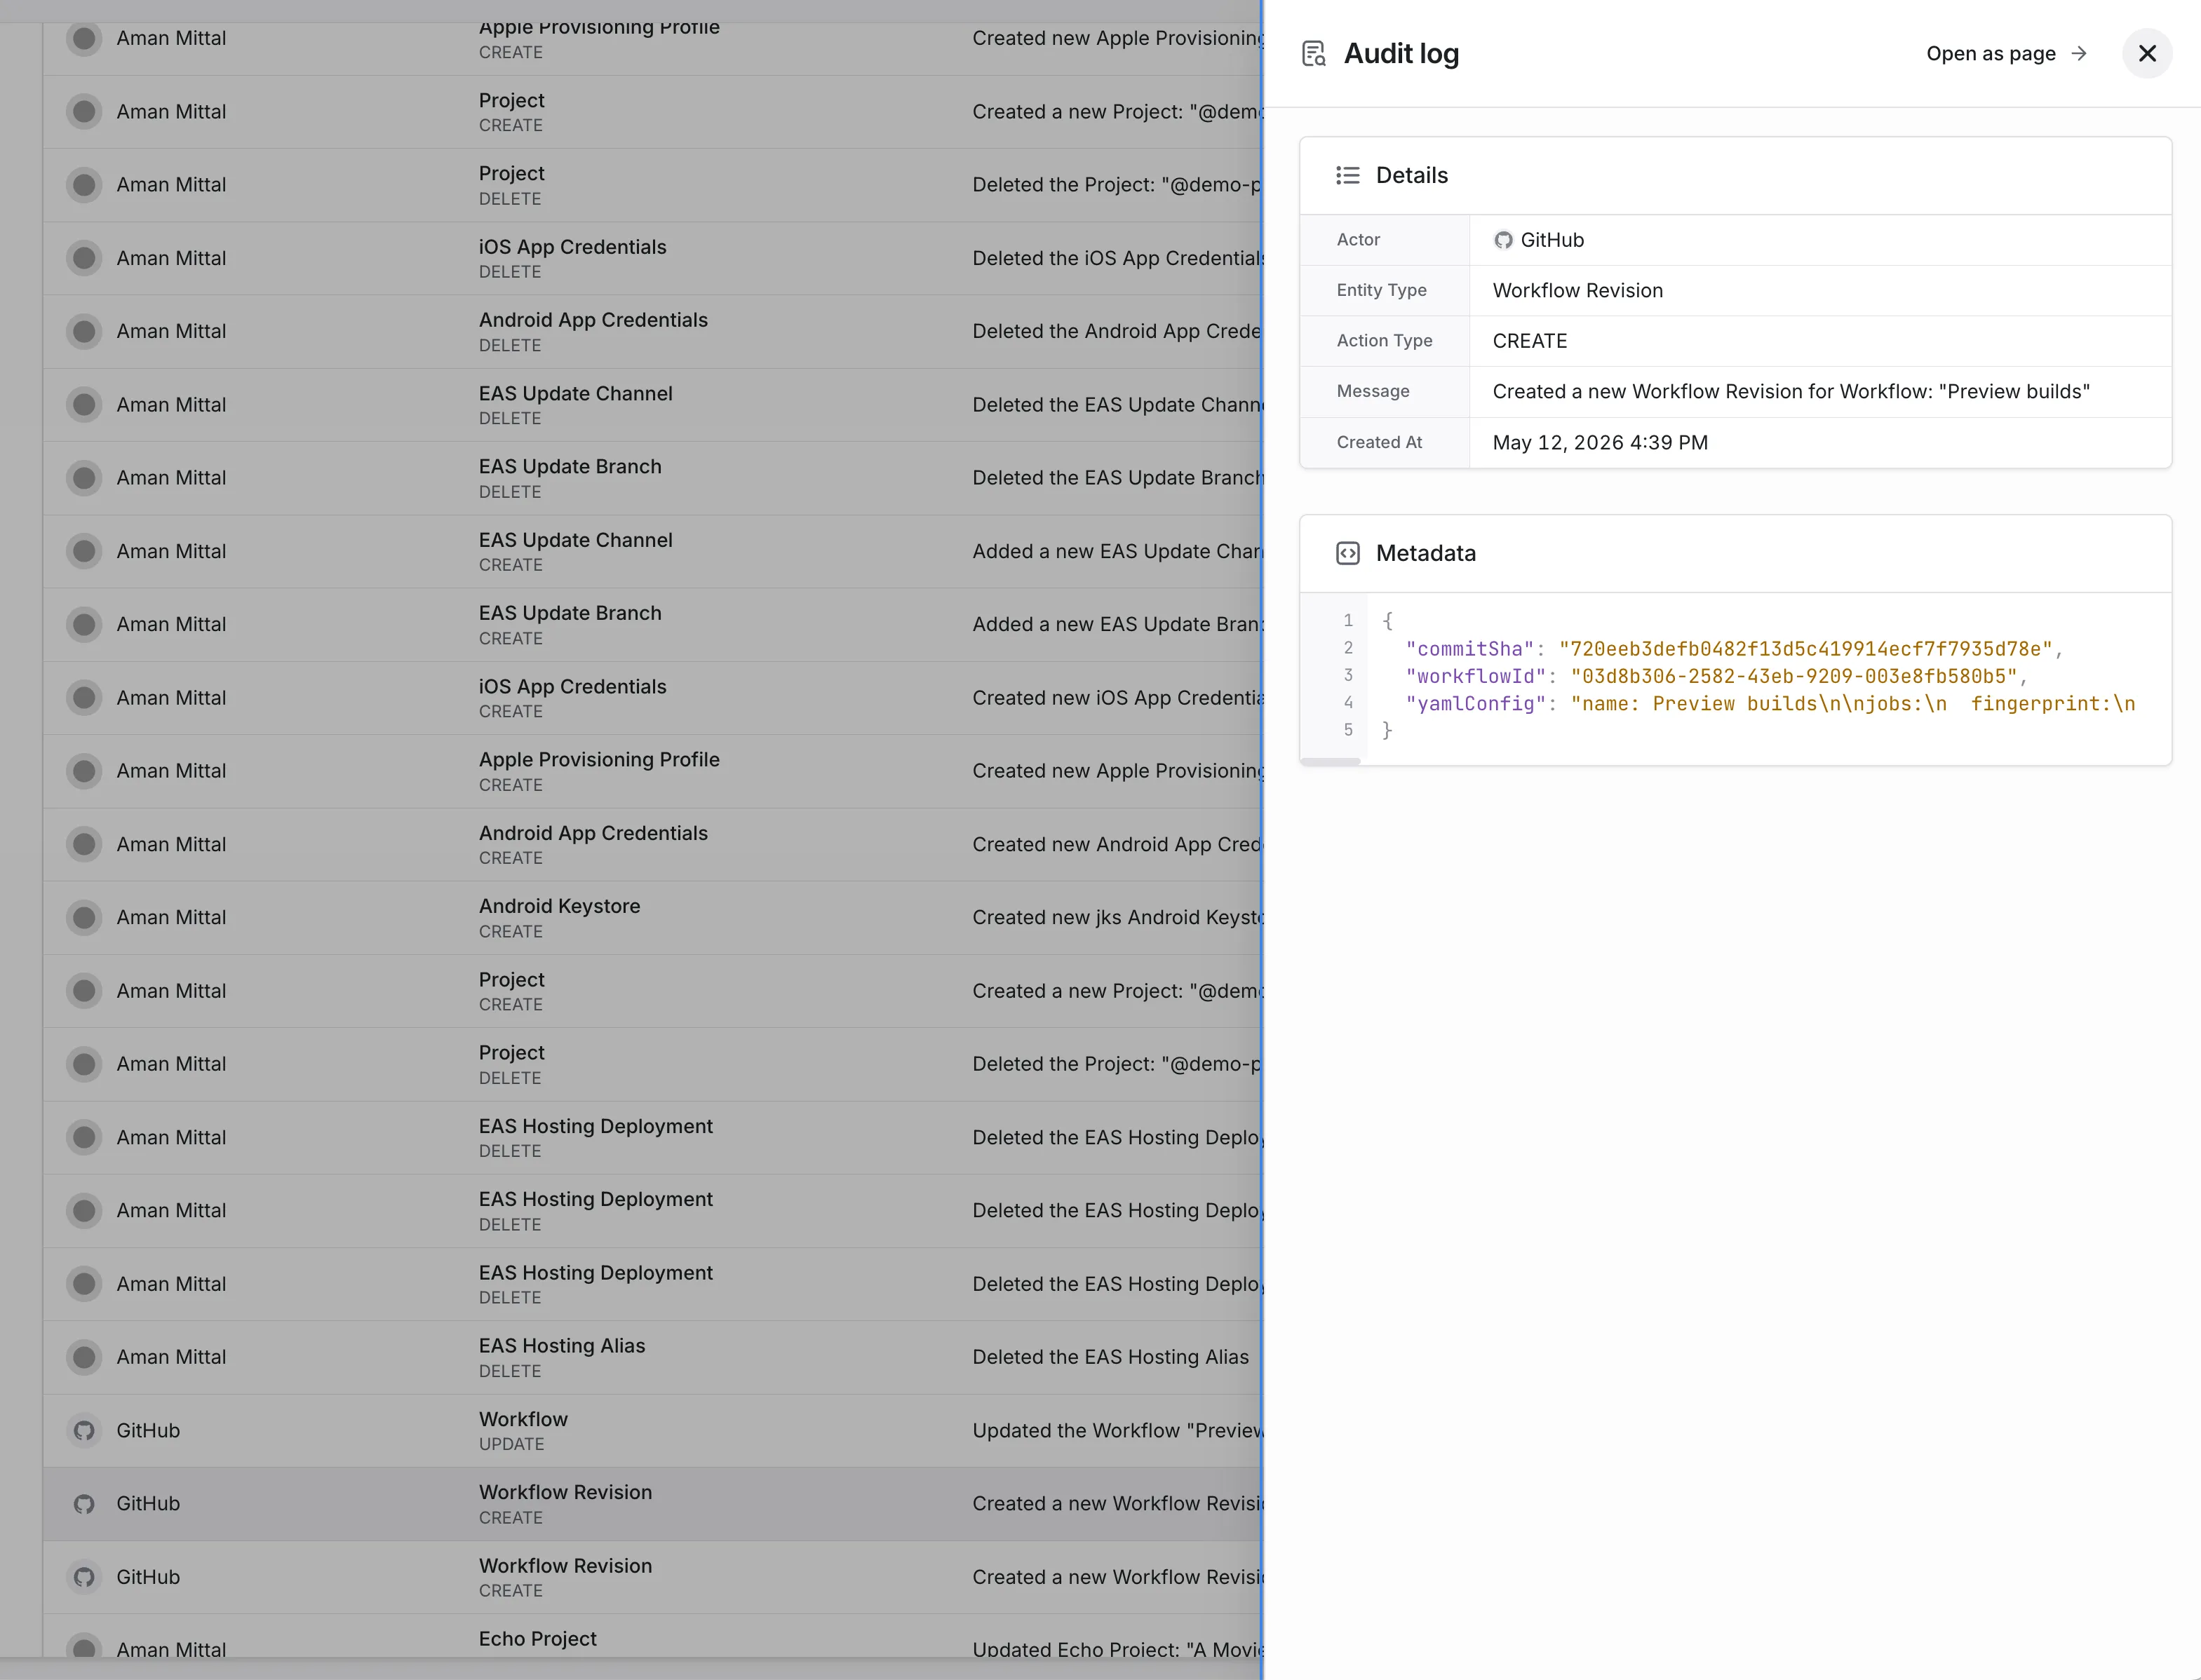2201x1680 pixels.
Task: Click the GitHub logo beside Actor value
Action: pos(1502,240)
